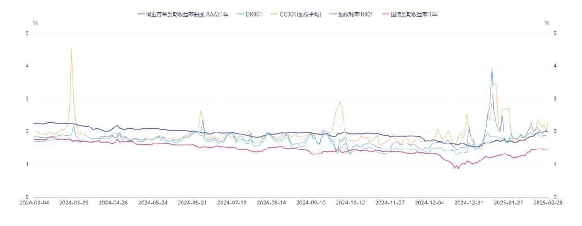Click the right y-axis value 0
Screen dimensions: 582x226
tap(555, 198)
